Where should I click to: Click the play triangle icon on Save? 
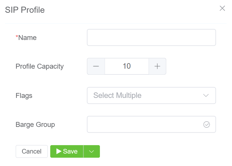tap(59, 151)
